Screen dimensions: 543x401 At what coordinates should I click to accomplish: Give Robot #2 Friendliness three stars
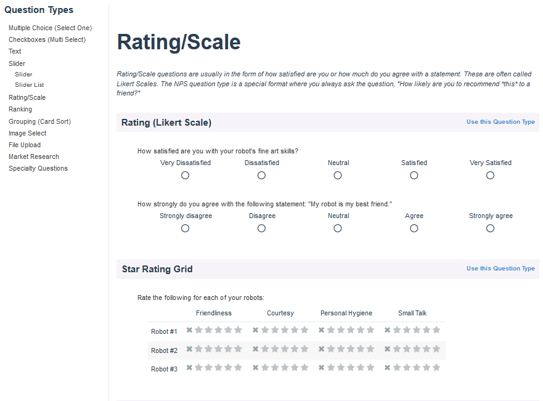[x=219, y=349]
